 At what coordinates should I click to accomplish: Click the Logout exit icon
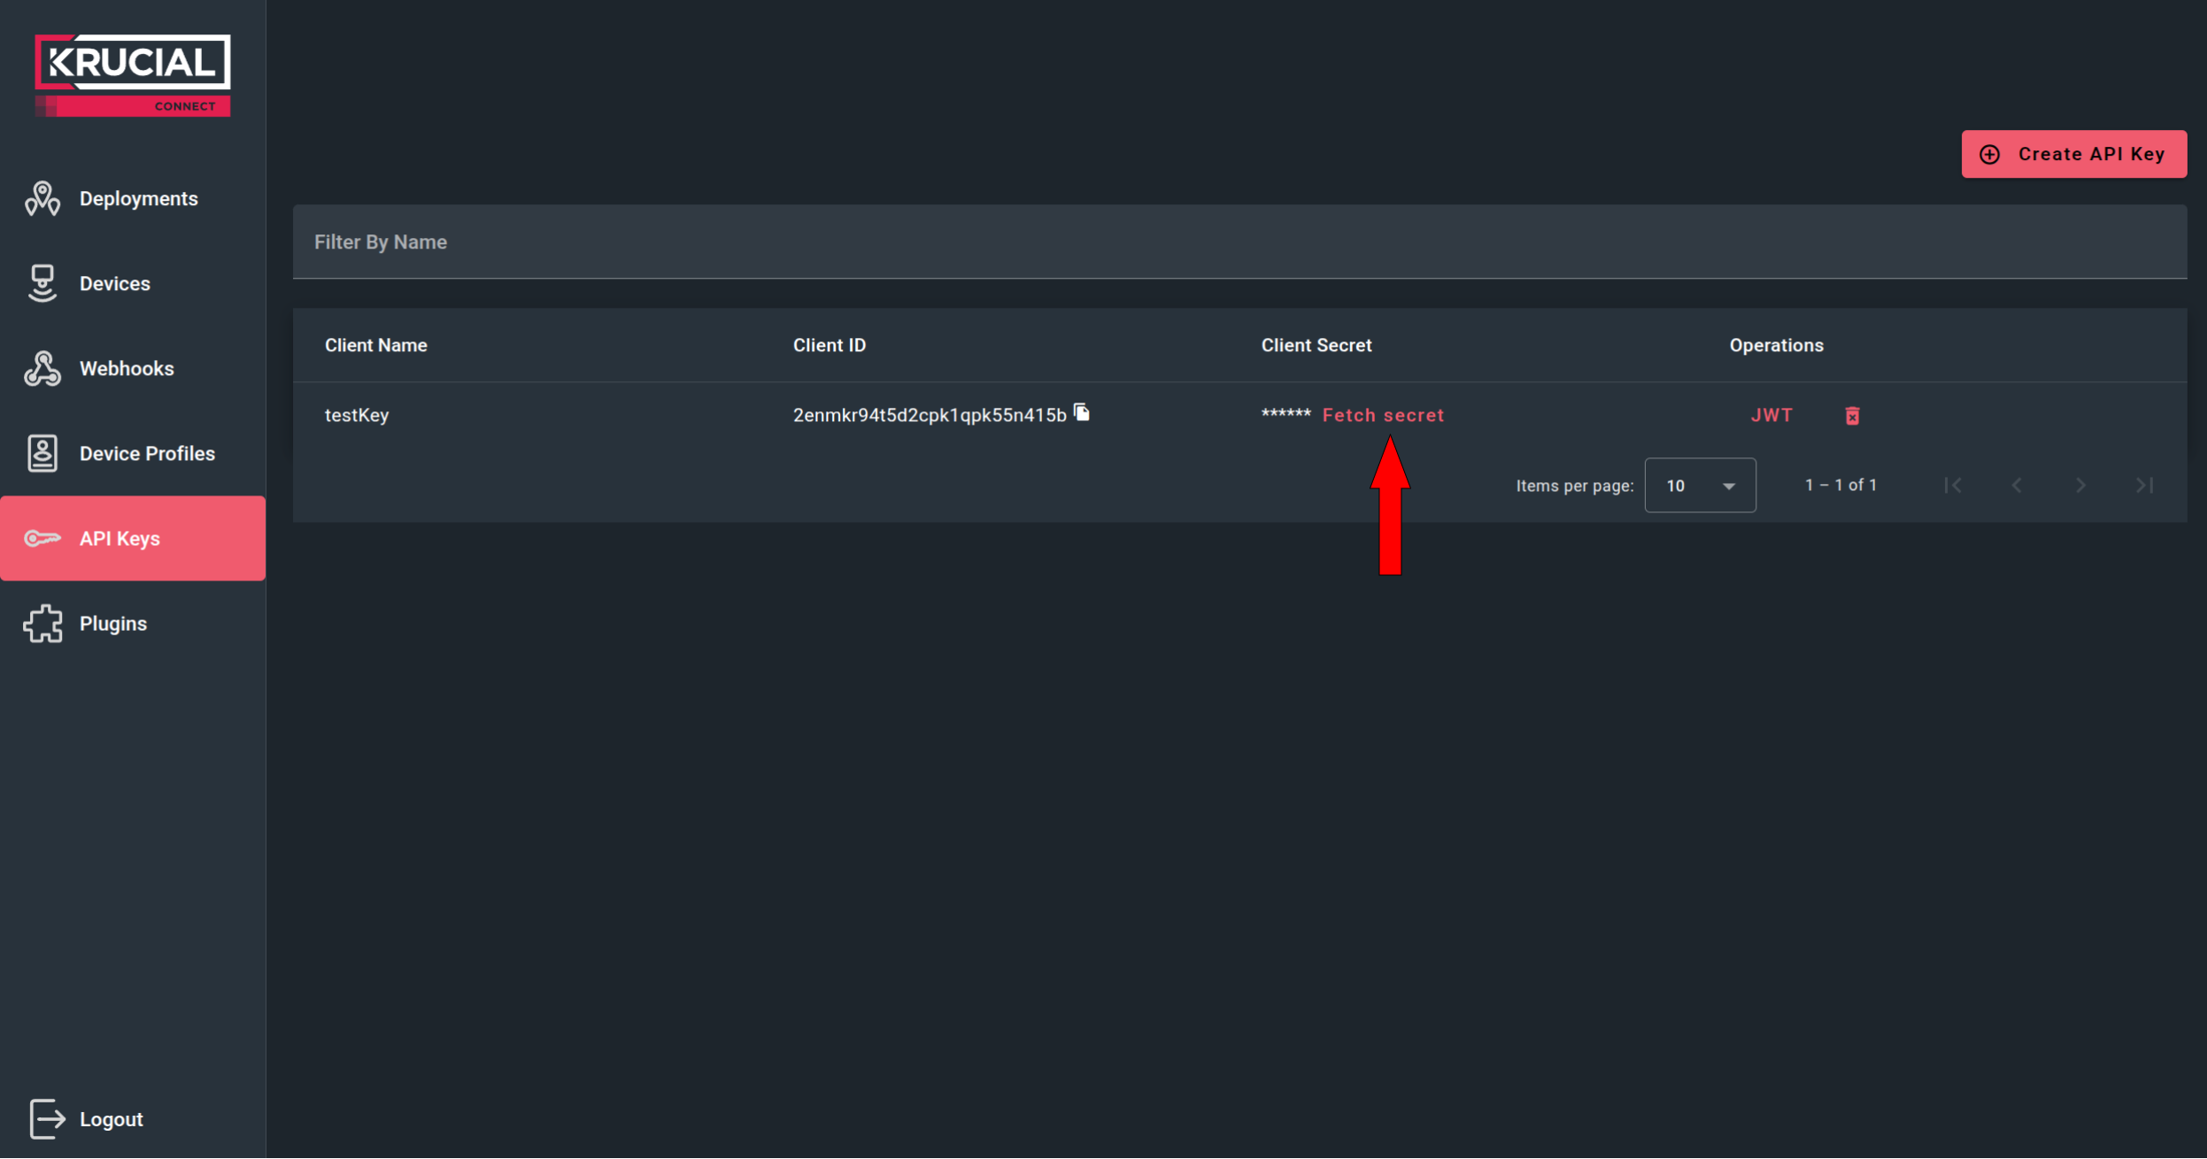tap(47, 1119)
